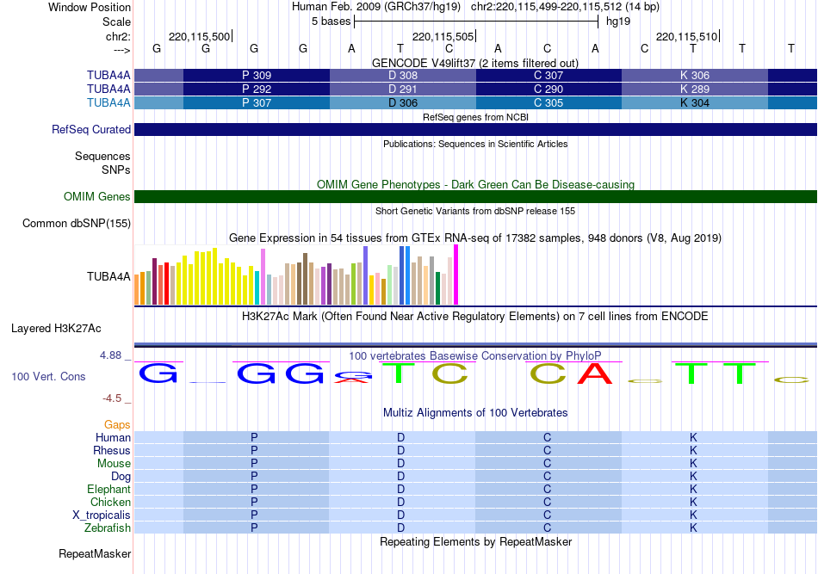Click the -4.5 PhyloP lower scale value

click(112, 398)
